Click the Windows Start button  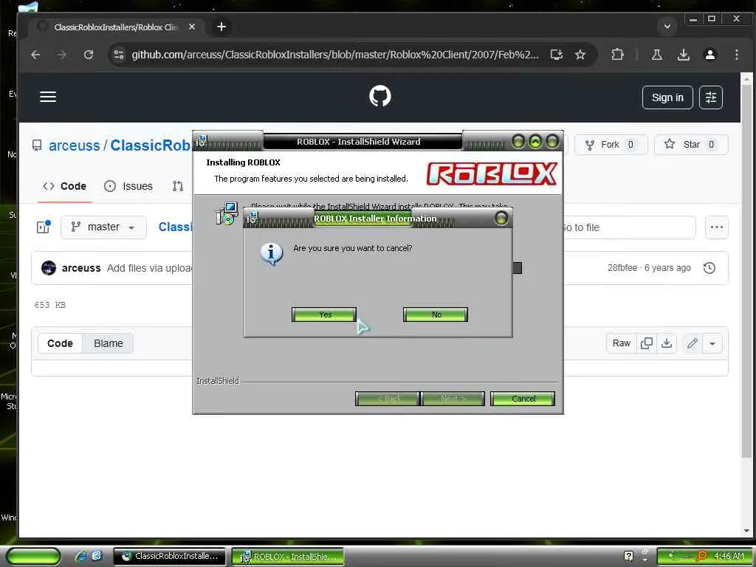tap(34, 557)
